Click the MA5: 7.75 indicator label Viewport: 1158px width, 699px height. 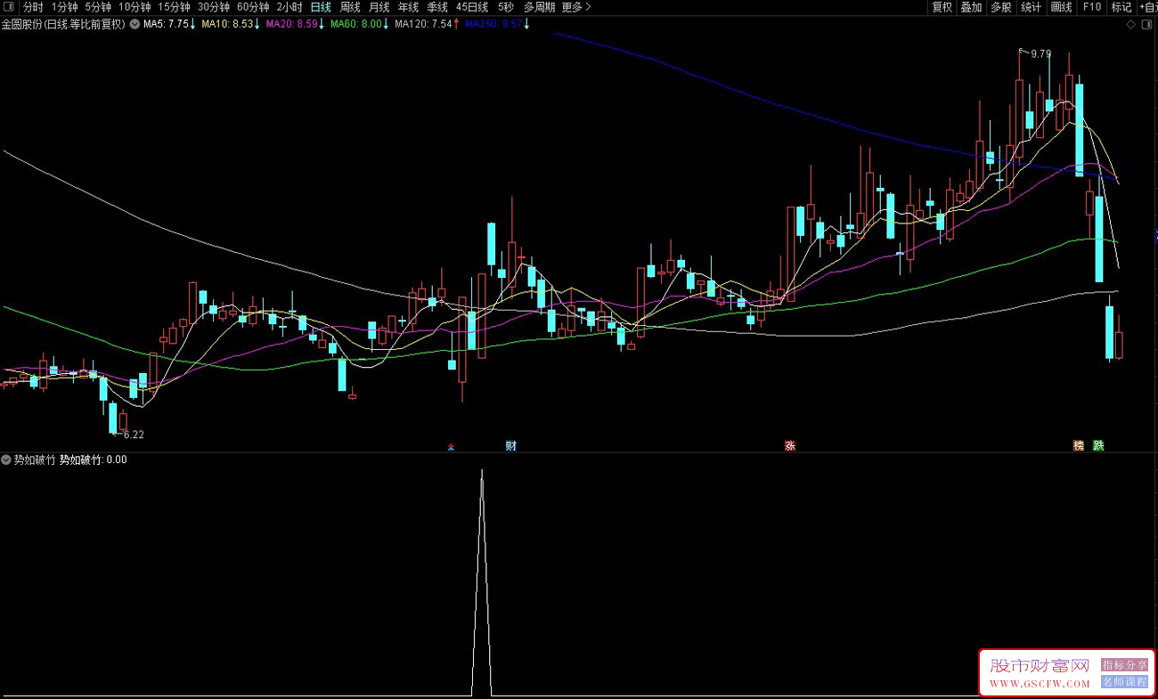166,25
